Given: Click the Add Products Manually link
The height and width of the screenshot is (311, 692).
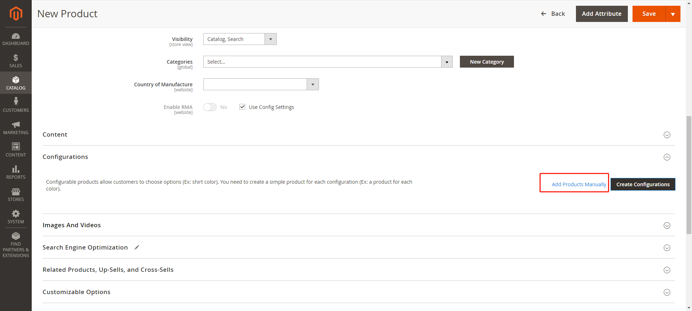Looking at the screenshot, I should 579,184.
